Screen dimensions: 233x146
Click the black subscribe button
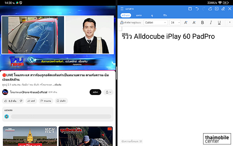[96, 92]
